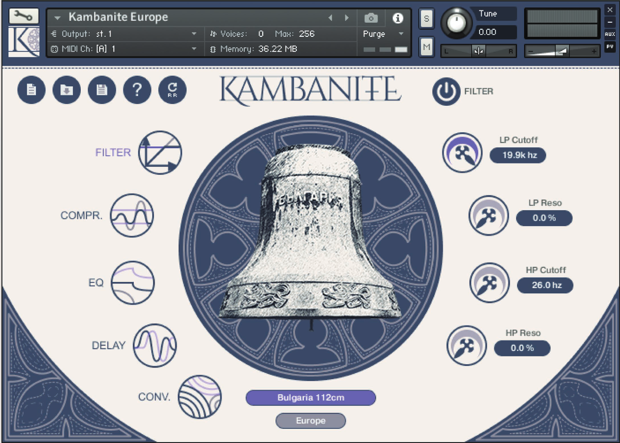Select the DELAY effect icon
Image resolution: width=620 pixels, height=443 pixels.
coord(156,345)
